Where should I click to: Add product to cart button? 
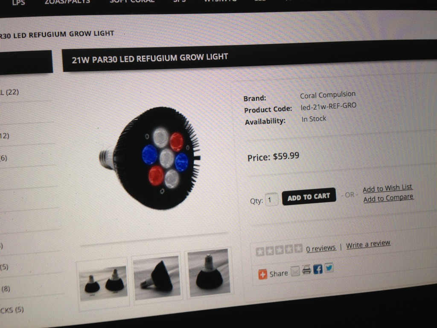[309, 196]
